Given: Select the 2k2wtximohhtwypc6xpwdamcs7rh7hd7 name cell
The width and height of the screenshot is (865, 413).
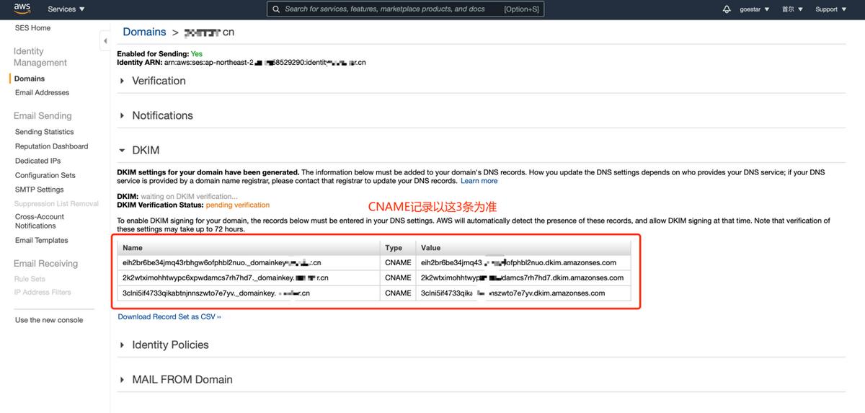Looking at the screenshot, I should [249, 277].
